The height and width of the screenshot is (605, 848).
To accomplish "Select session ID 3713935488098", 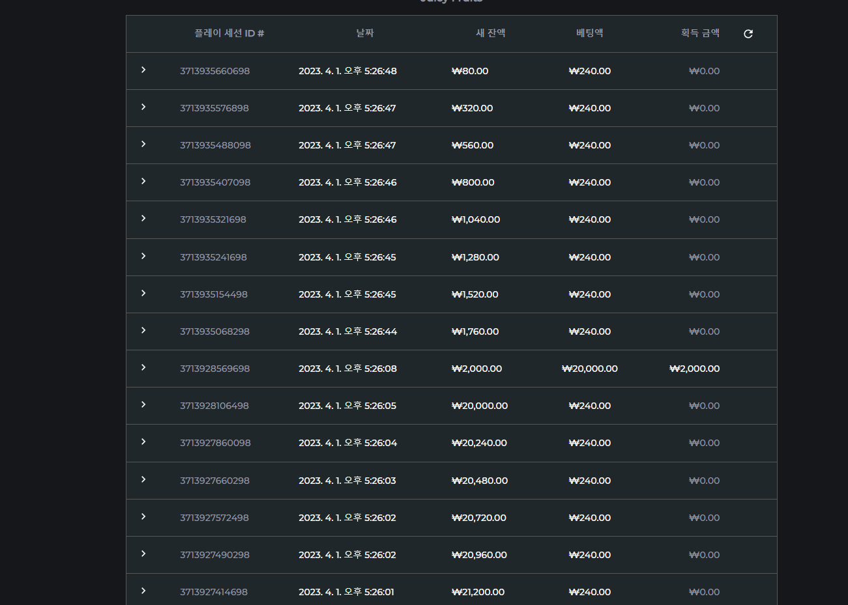I will [x=215, y=145].
